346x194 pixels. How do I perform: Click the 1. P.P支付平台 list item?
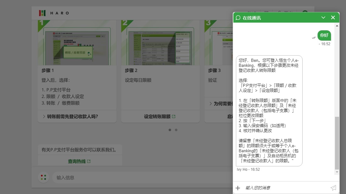pos(56,90)
